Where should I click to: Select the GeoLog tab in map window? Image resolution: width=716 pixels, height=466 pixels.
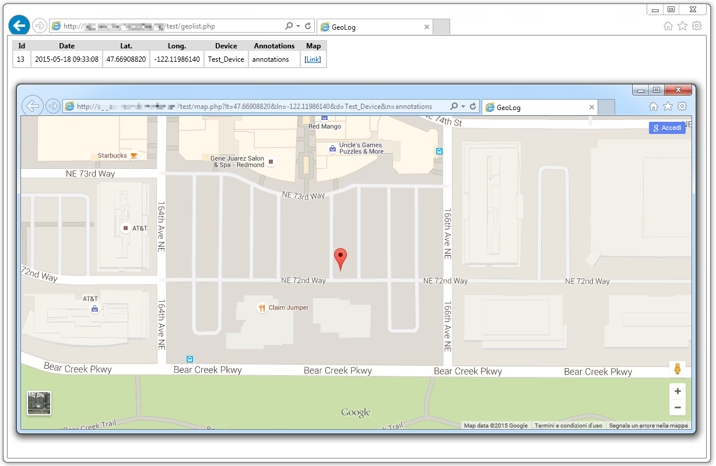tap(539, 107)
